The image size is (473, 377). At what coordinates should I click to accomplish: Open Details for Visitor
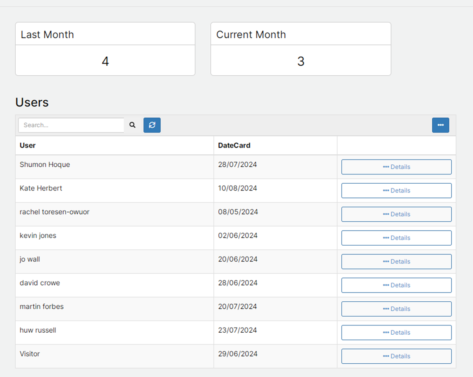pos(396,356)
